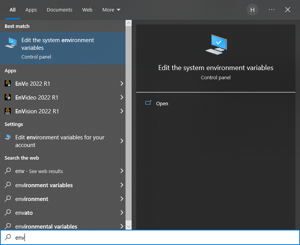This screenshot has height=245, width=300.
Task: Click the search icon next to 'environmental variables'
Action: coord(8,226)
